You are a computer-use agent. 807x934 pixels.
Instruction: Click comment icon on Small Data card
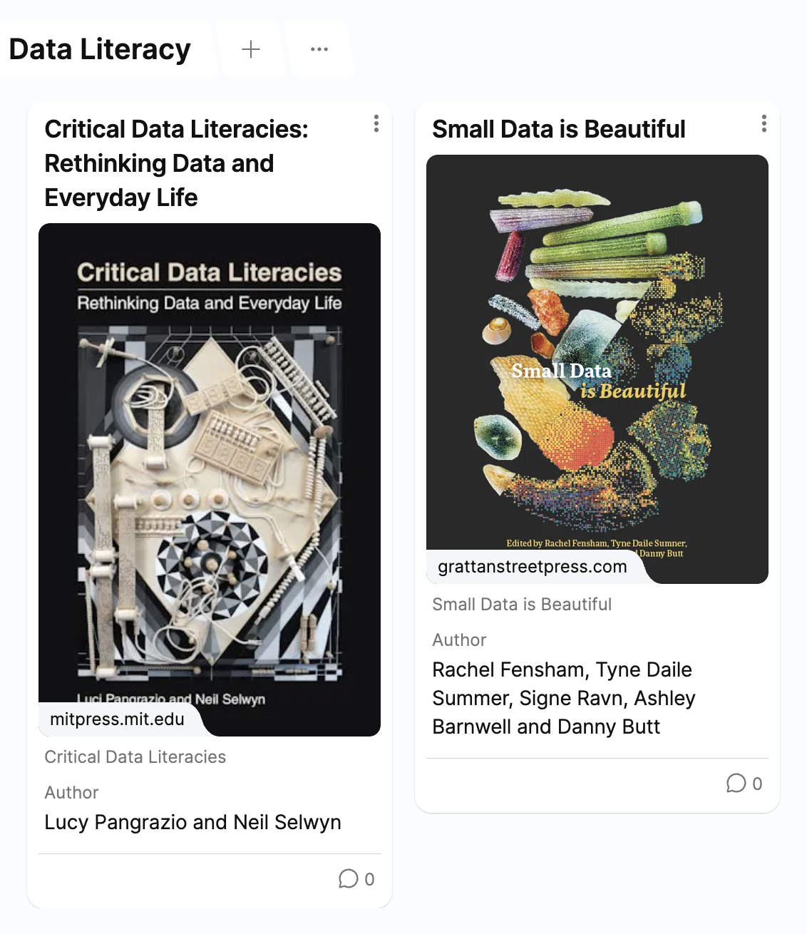click(x=736, y=783)
